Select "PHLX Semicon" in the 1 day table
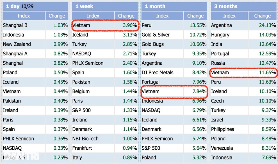This screenshot has height=164, width=278. (19, 139)
